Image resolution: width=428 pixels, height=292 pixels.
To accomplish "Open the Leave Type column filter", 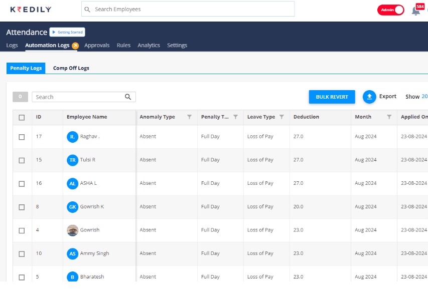I will pos(281,117).
